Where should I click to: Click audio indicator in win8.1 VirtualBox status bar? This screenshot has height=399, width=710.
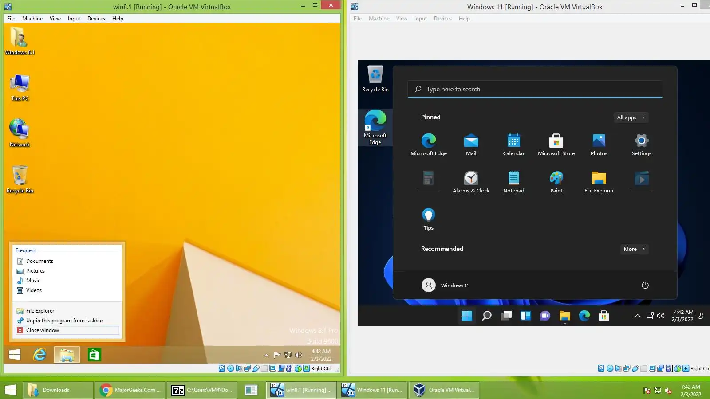pyautogui.click(x=239, y=368)
